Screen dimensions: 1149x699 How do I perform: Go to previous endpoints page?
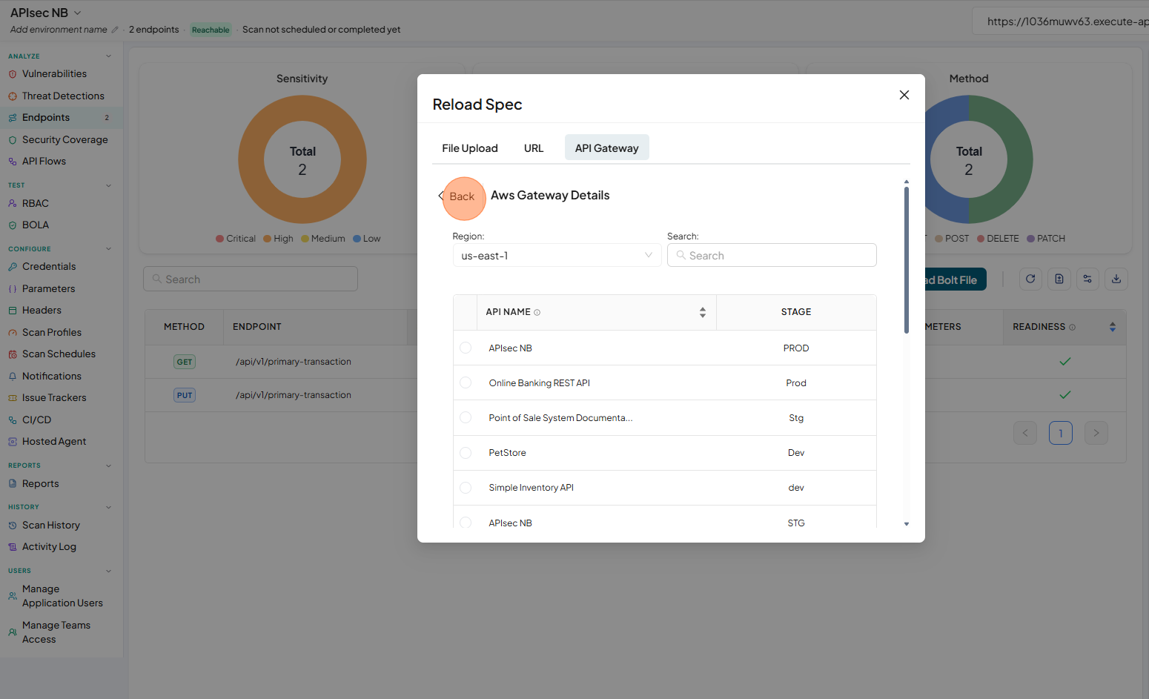point(1025,433)
